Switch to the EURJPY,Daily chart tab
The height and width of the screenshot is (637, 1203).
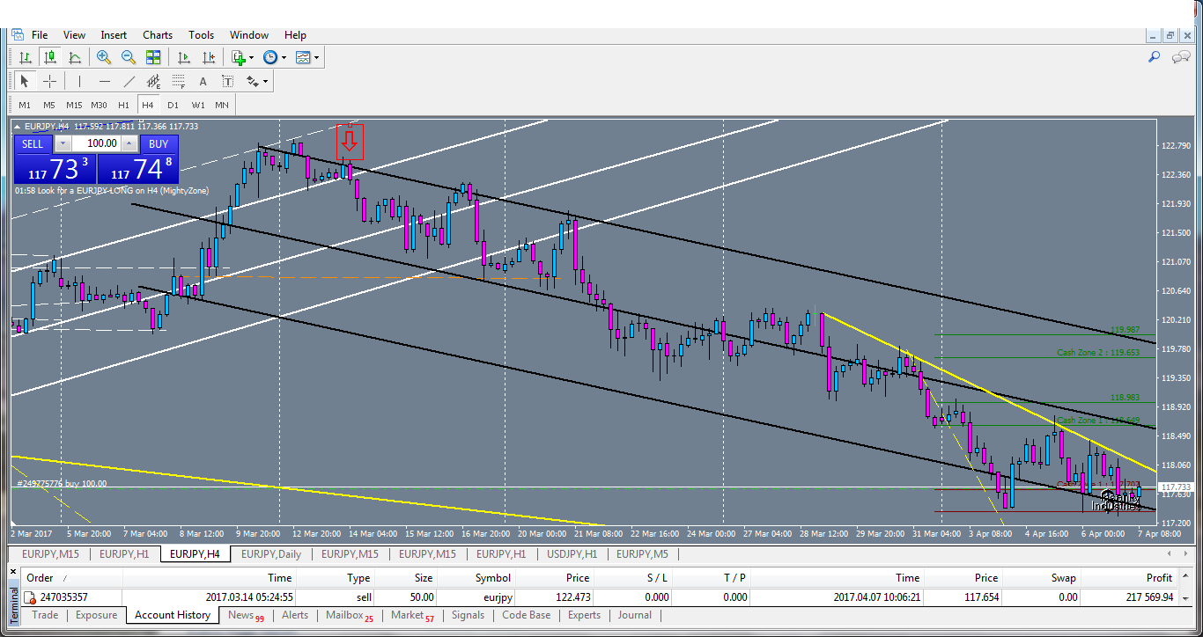click(270, 554)
